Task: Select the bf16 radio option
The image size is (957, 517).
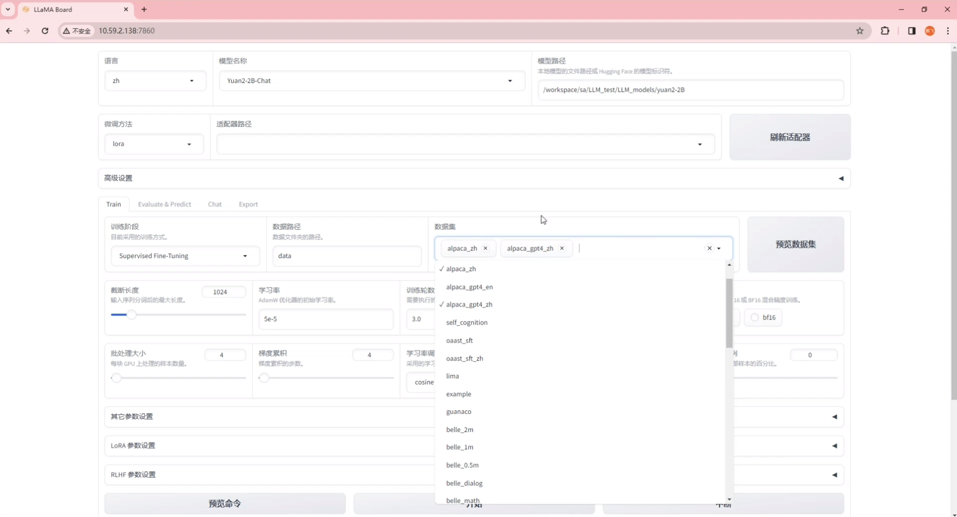Action: point(755,317)
